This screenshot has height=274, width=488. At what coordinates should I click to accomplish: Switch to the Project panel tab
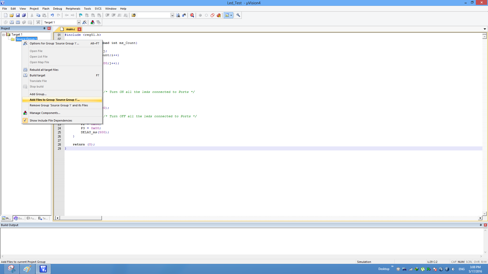(x=7, y=218)
